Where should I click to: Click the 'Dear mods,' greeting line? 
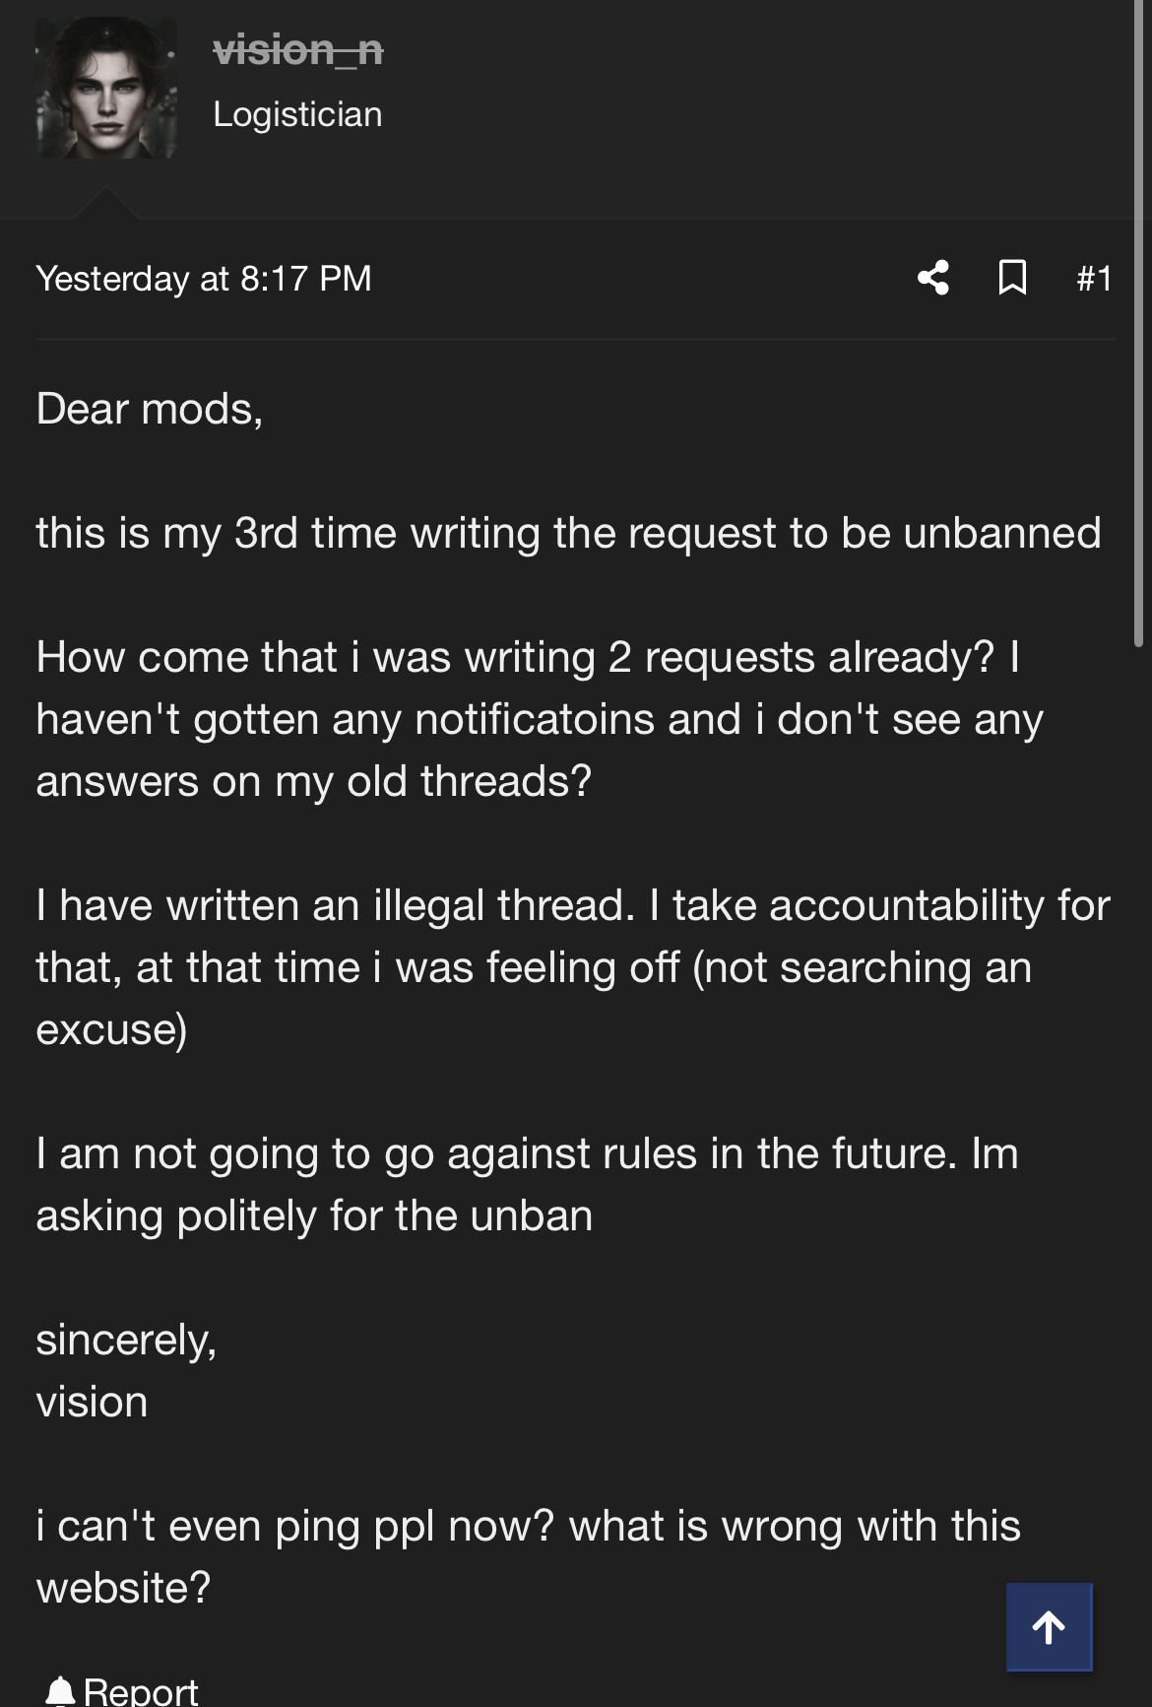[x=150, y=409]
